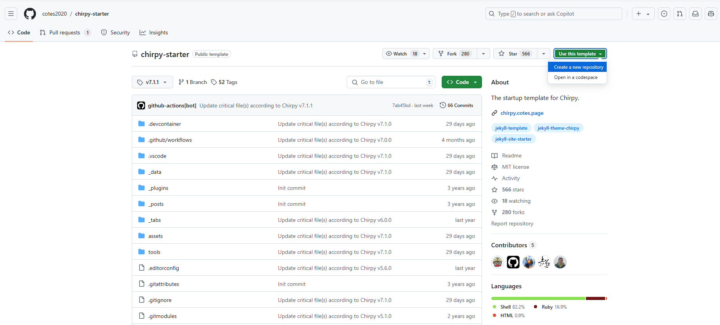View the 66 Commits history
This screenshot has width=720, height=325.
pyautogui.click(x=457, y=105)
